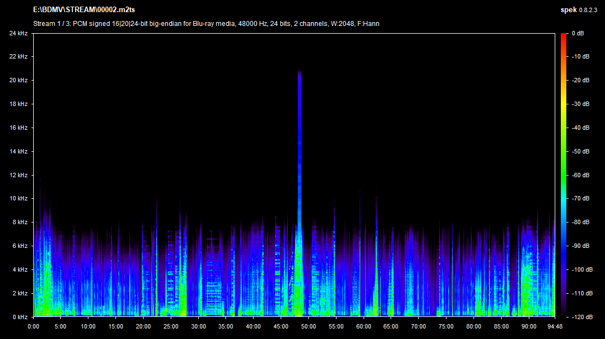This screenshot has height=339, width=605.
Task: Select the stream info description text
Action: pos(206,24)
